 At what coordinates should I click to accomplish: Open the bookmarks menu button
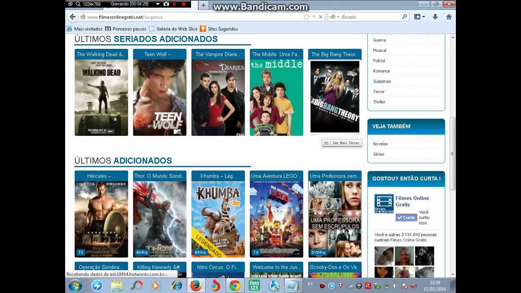pos(419,17)
